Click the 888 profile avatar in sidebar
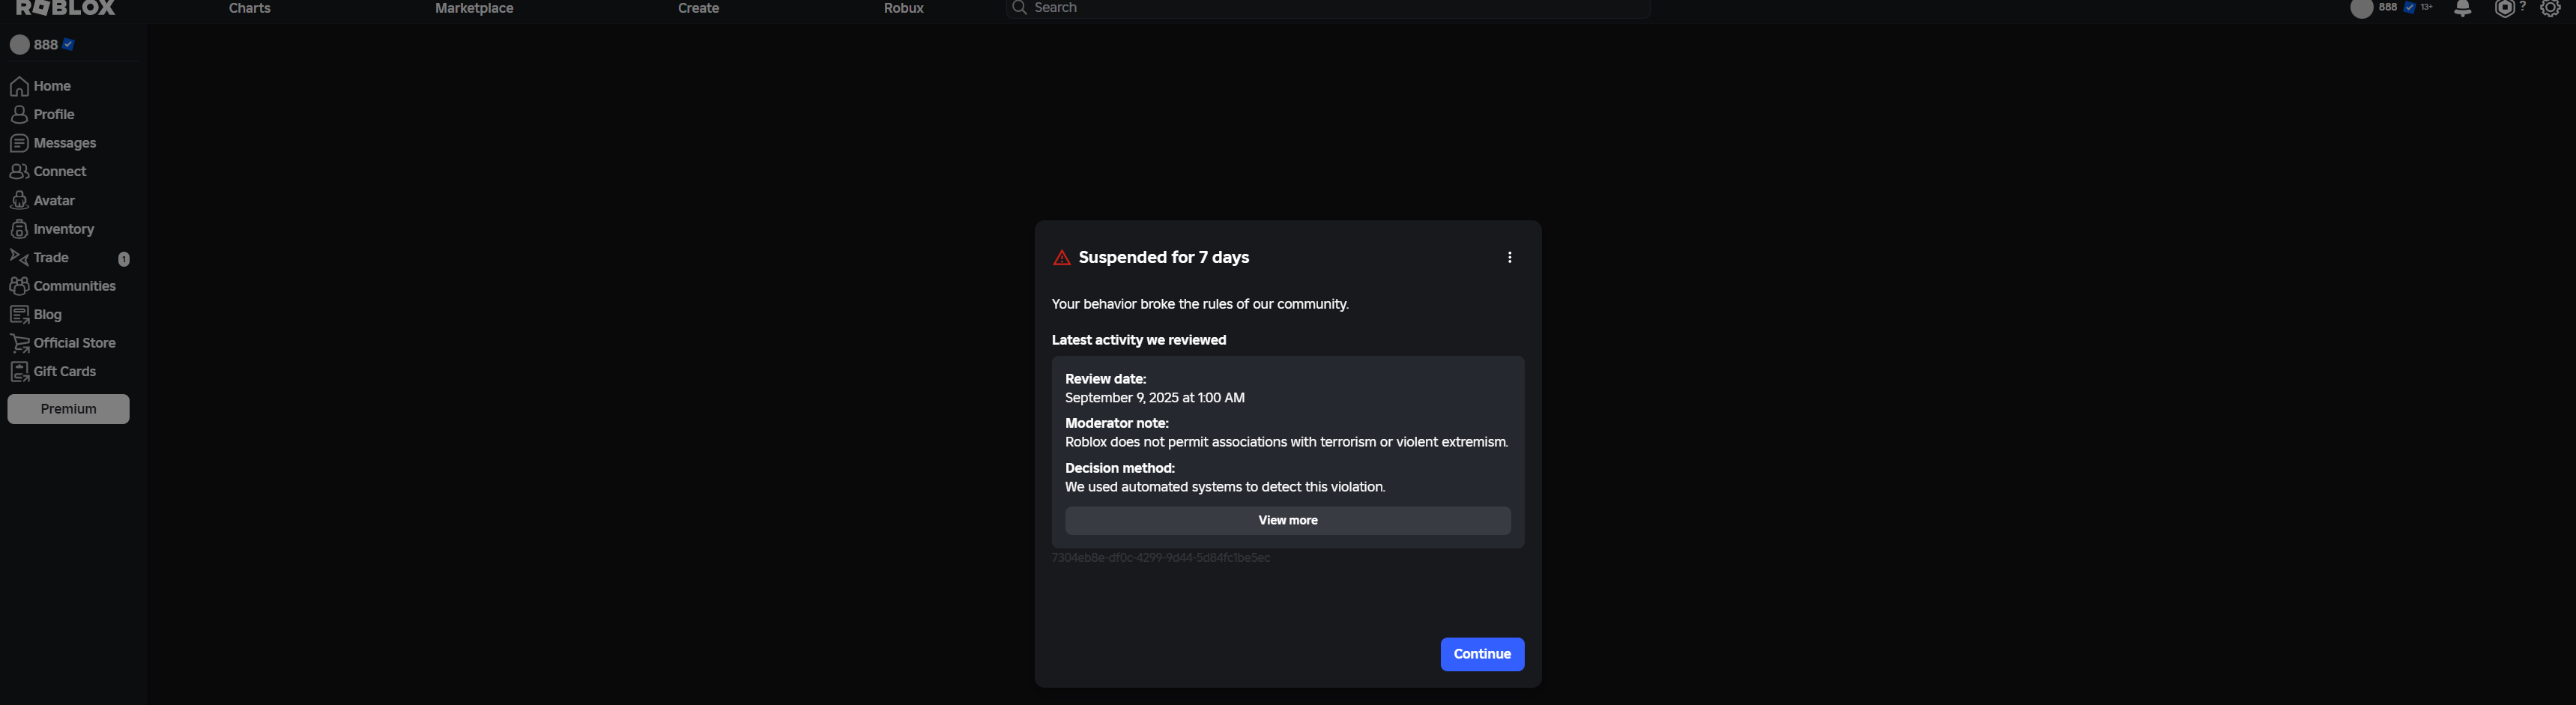 (x=19, y=45)
